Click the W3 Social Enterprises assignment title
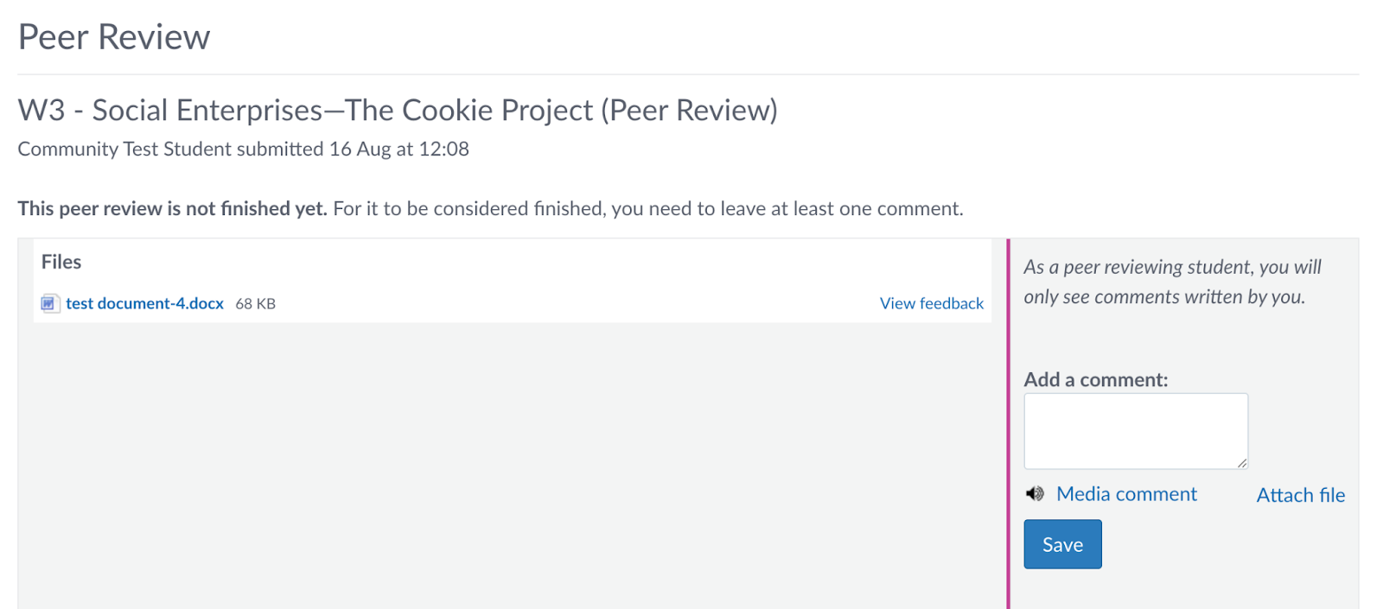This screenshot has width=1383, height=609. [398, 111]
